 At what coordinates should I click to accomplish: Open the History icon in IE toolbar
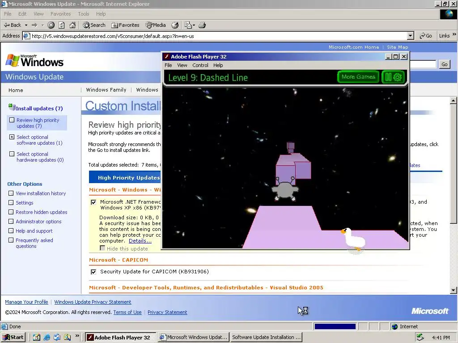[175, 25]
